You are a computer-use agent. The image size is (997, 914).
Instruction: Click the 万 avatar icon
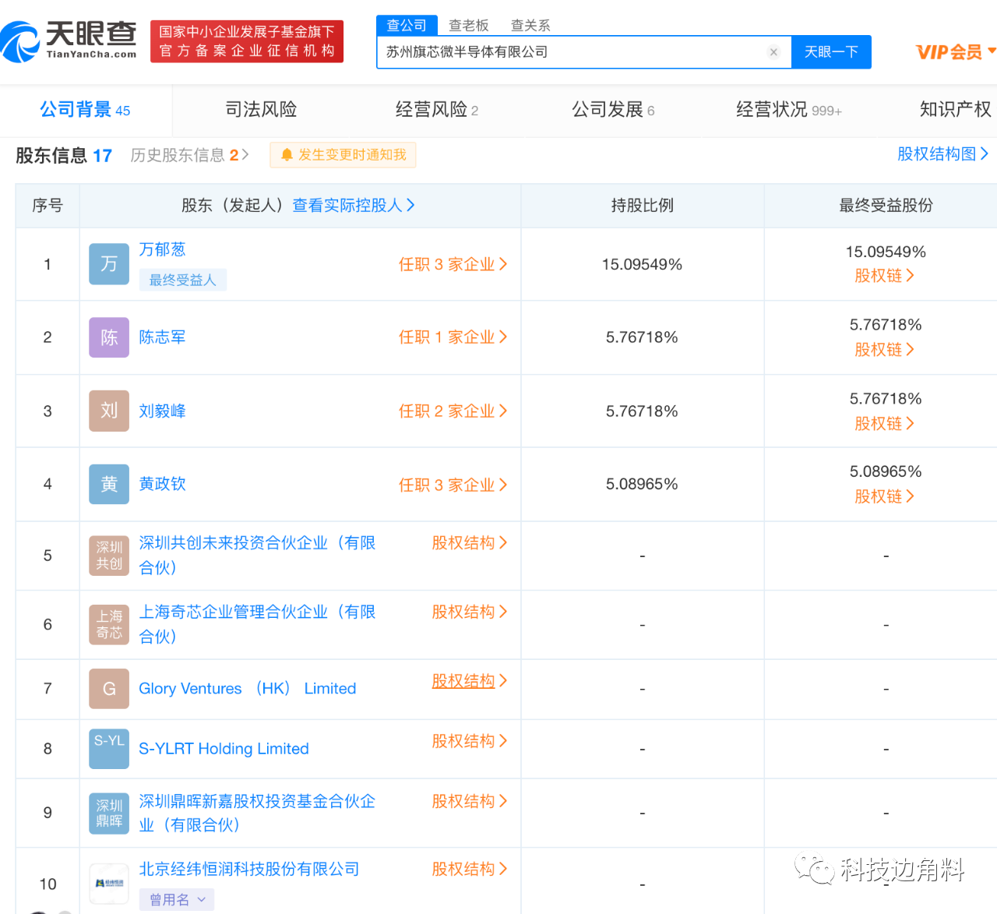pos(109,264)
